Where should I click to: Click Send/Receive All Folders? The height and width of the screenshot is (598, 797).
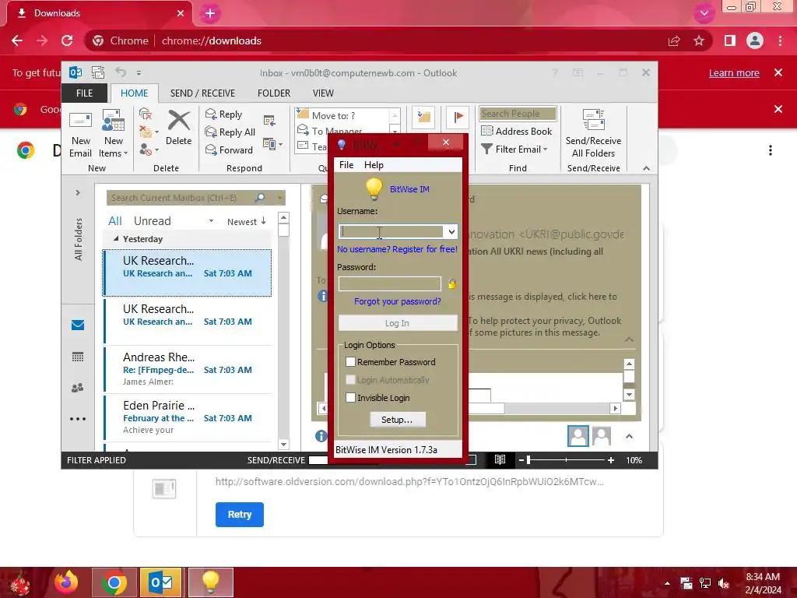point(593,134)
